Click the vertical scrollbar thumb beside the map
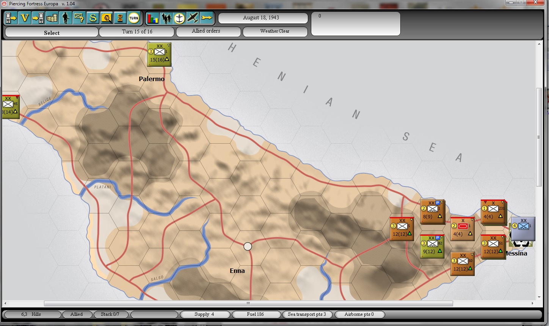 (539, 137)
